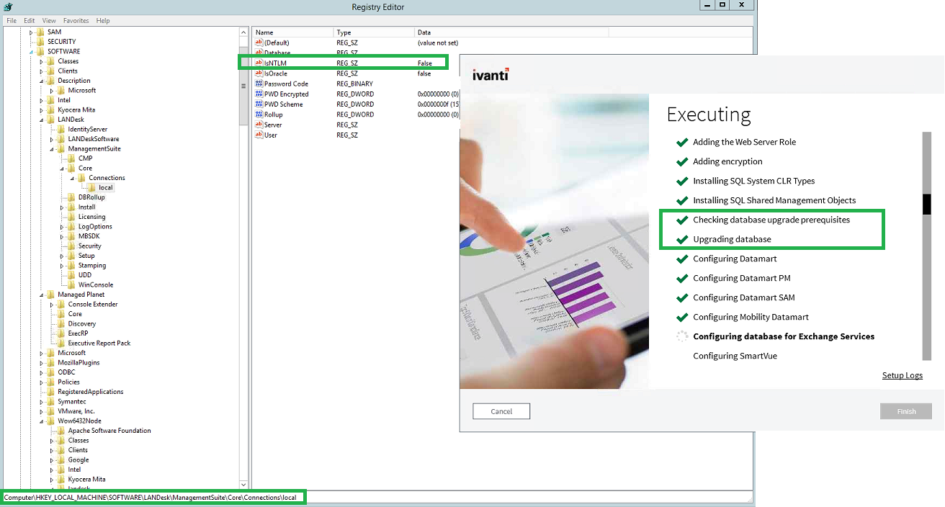Screen dimensions: 945x507
Task: Click the string value icon next to Server
Action: click(x=257, y=124)
